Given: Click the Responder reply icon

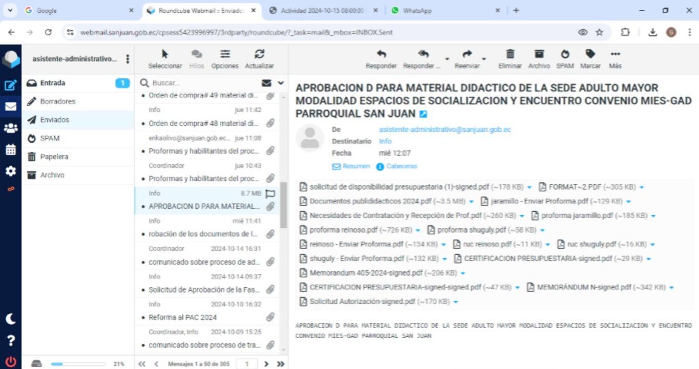Looking at the screenshot, I should [x=381, y=54].
